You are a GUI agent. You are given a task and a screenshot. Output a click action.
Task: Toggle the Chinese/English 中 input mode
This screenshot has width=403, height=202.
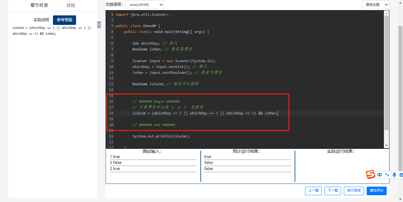point(380,175)
